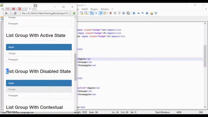Click the browser scrollbar up arrow

pyautogui.click(x=75, y=18)
